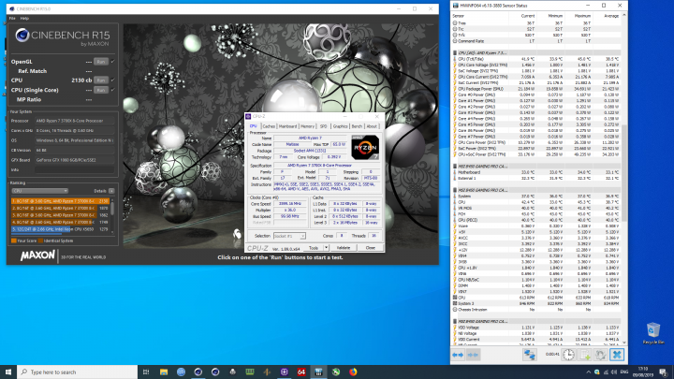Run the CPU benchmark
The image size is (674, 379).
[101, 80]
